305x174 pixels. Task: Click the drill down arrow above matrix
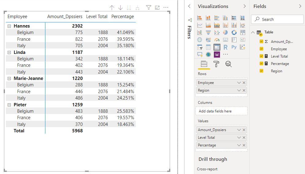click(120, 8)
